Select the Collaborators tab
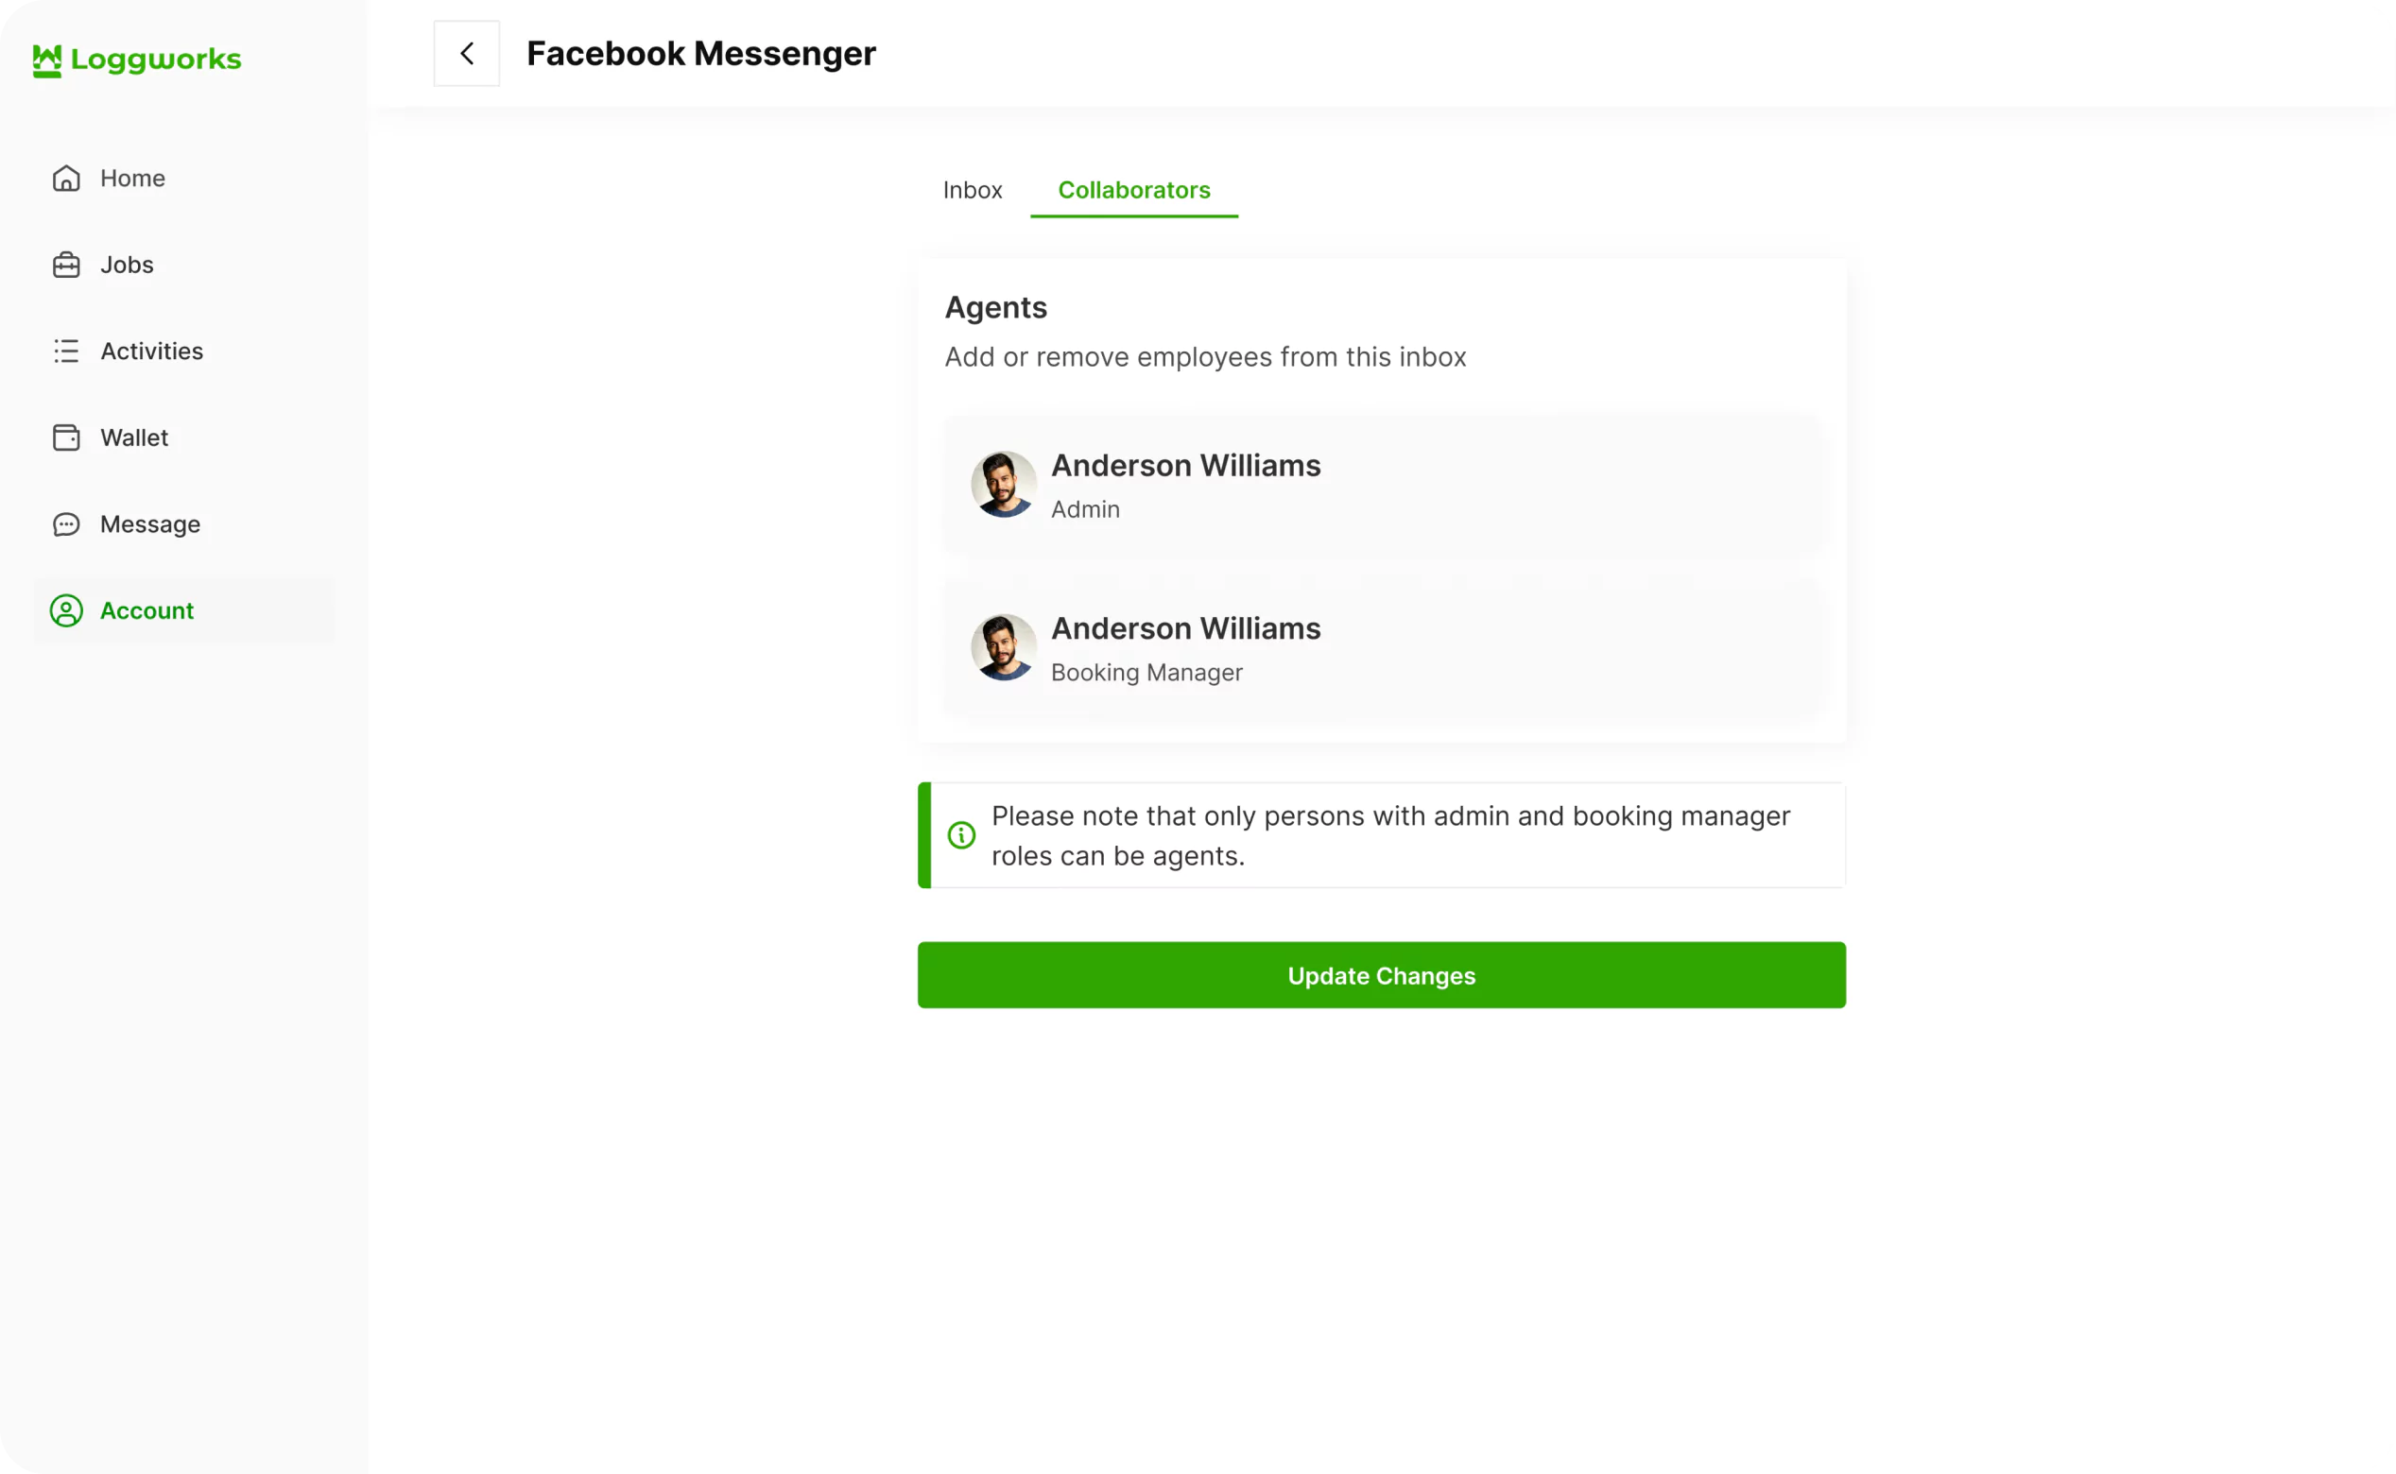Viewport: 2396px width, 1474px height. (x=1133, y=190)
